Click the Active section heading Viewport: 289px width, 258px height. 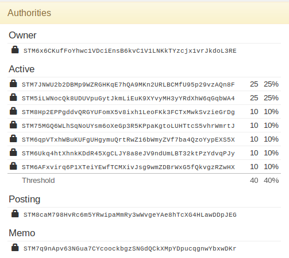click(22, 69)
